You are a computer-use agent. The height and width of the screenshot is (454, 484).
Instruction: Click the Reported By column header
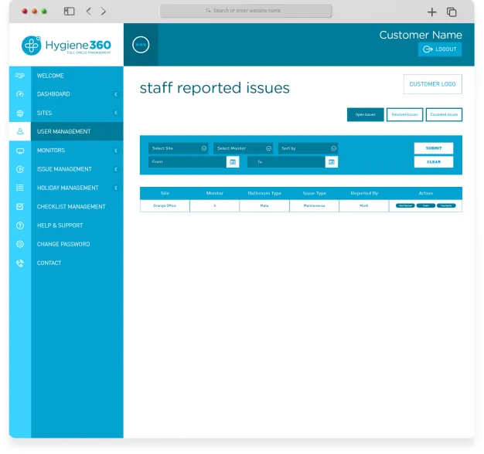point(364,193)
